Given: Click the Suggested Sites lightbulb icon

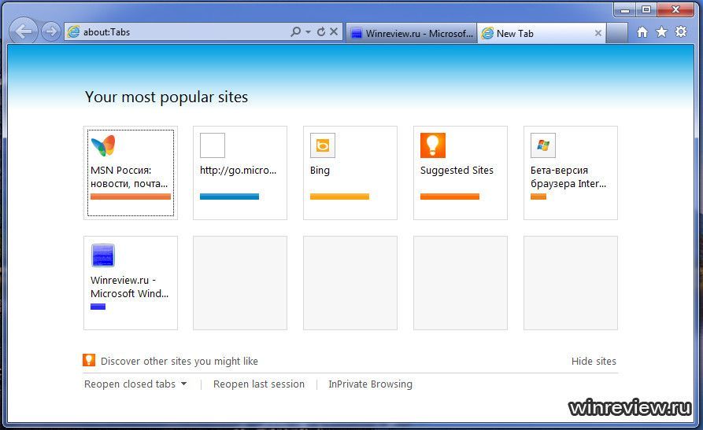Looking at the screenshot, I should tap(432, 145).
